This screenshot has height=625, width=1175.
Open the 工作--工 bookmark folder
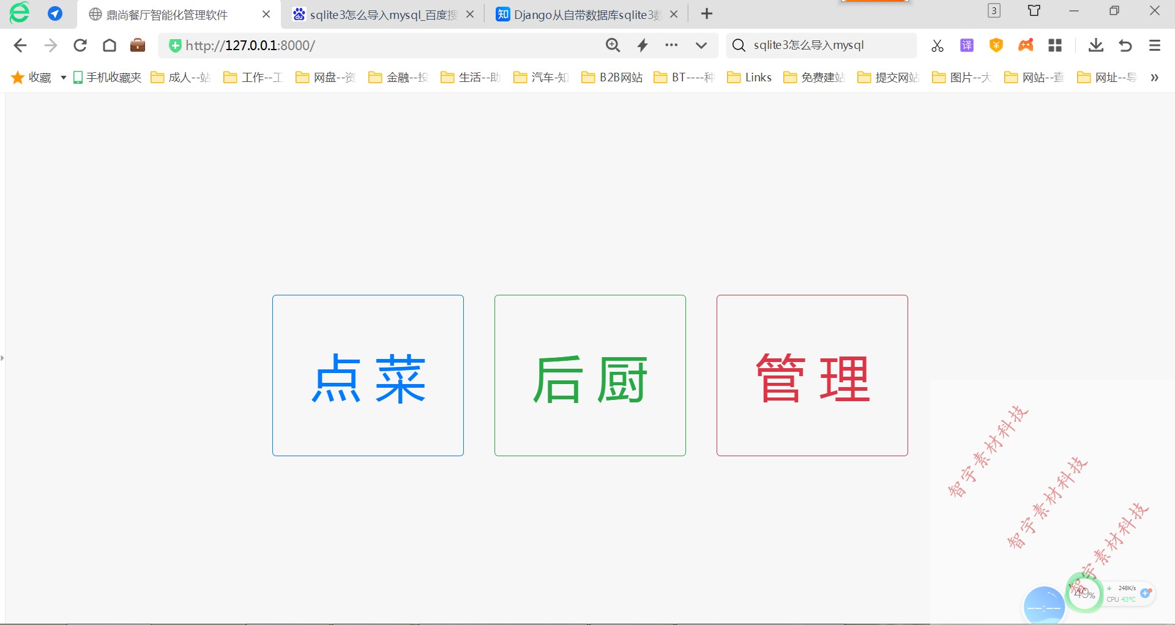coord(253,77)
